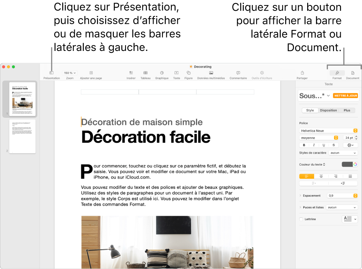
Task: Open the Espacement 0,9 value dropdown
Action: (343, 196)
